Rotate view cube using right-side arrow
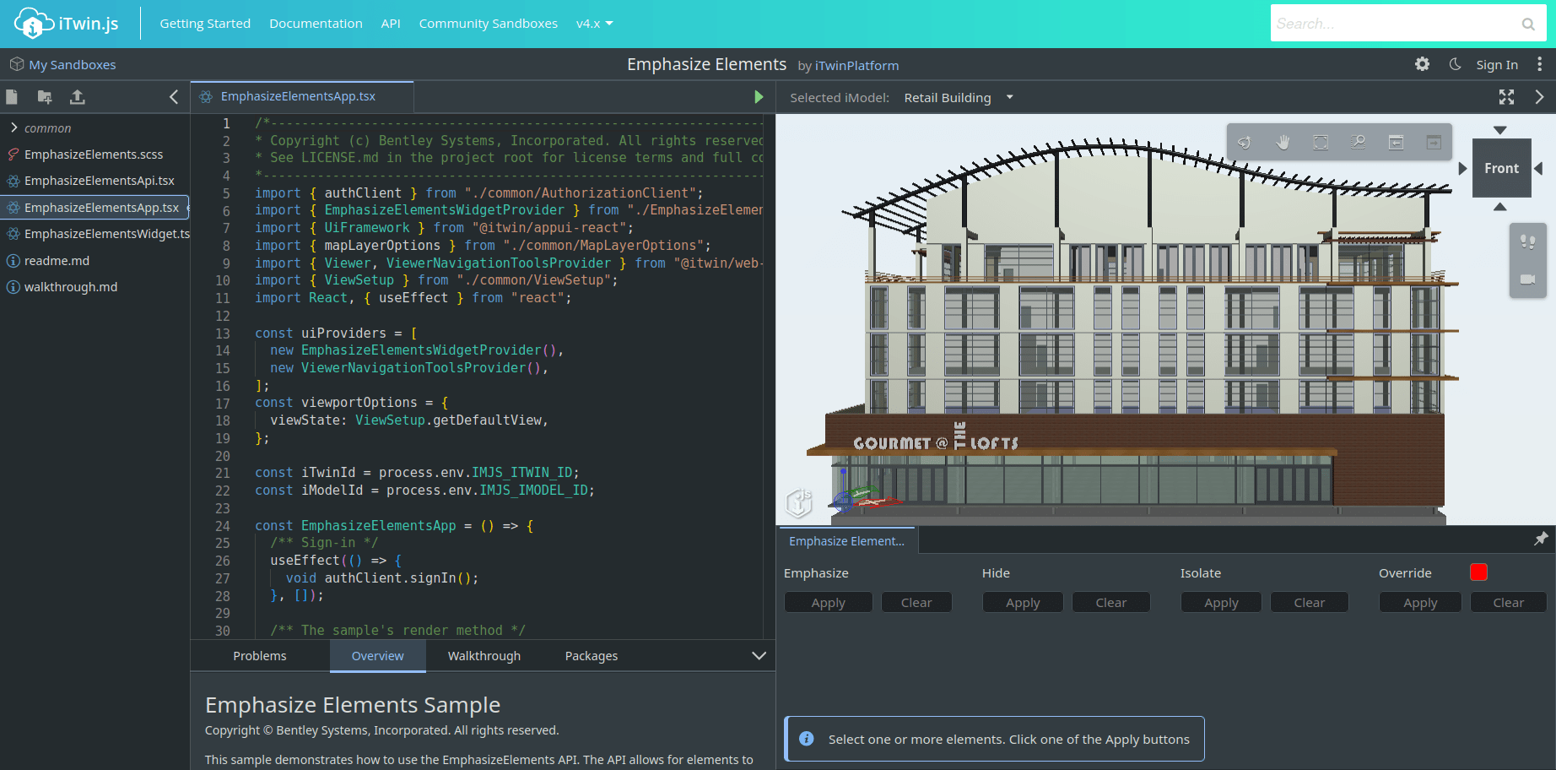Viewport: 1556px width, 770px height. [1539, 169]
